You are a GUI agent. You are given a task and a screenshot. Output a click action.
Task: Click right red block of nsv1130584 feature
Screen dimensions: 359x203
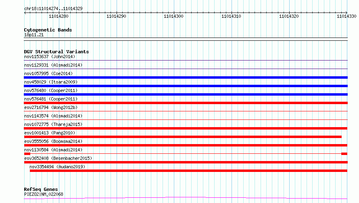(x=344, y=154)
